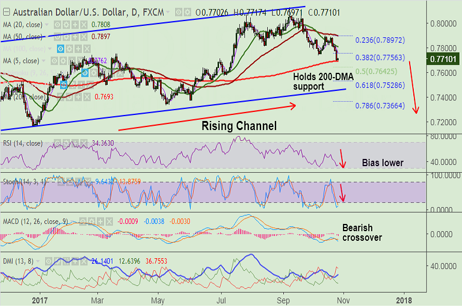Click the Nov label on the time axis
This screenshot has width=462, height=307.
coord(343,300)
